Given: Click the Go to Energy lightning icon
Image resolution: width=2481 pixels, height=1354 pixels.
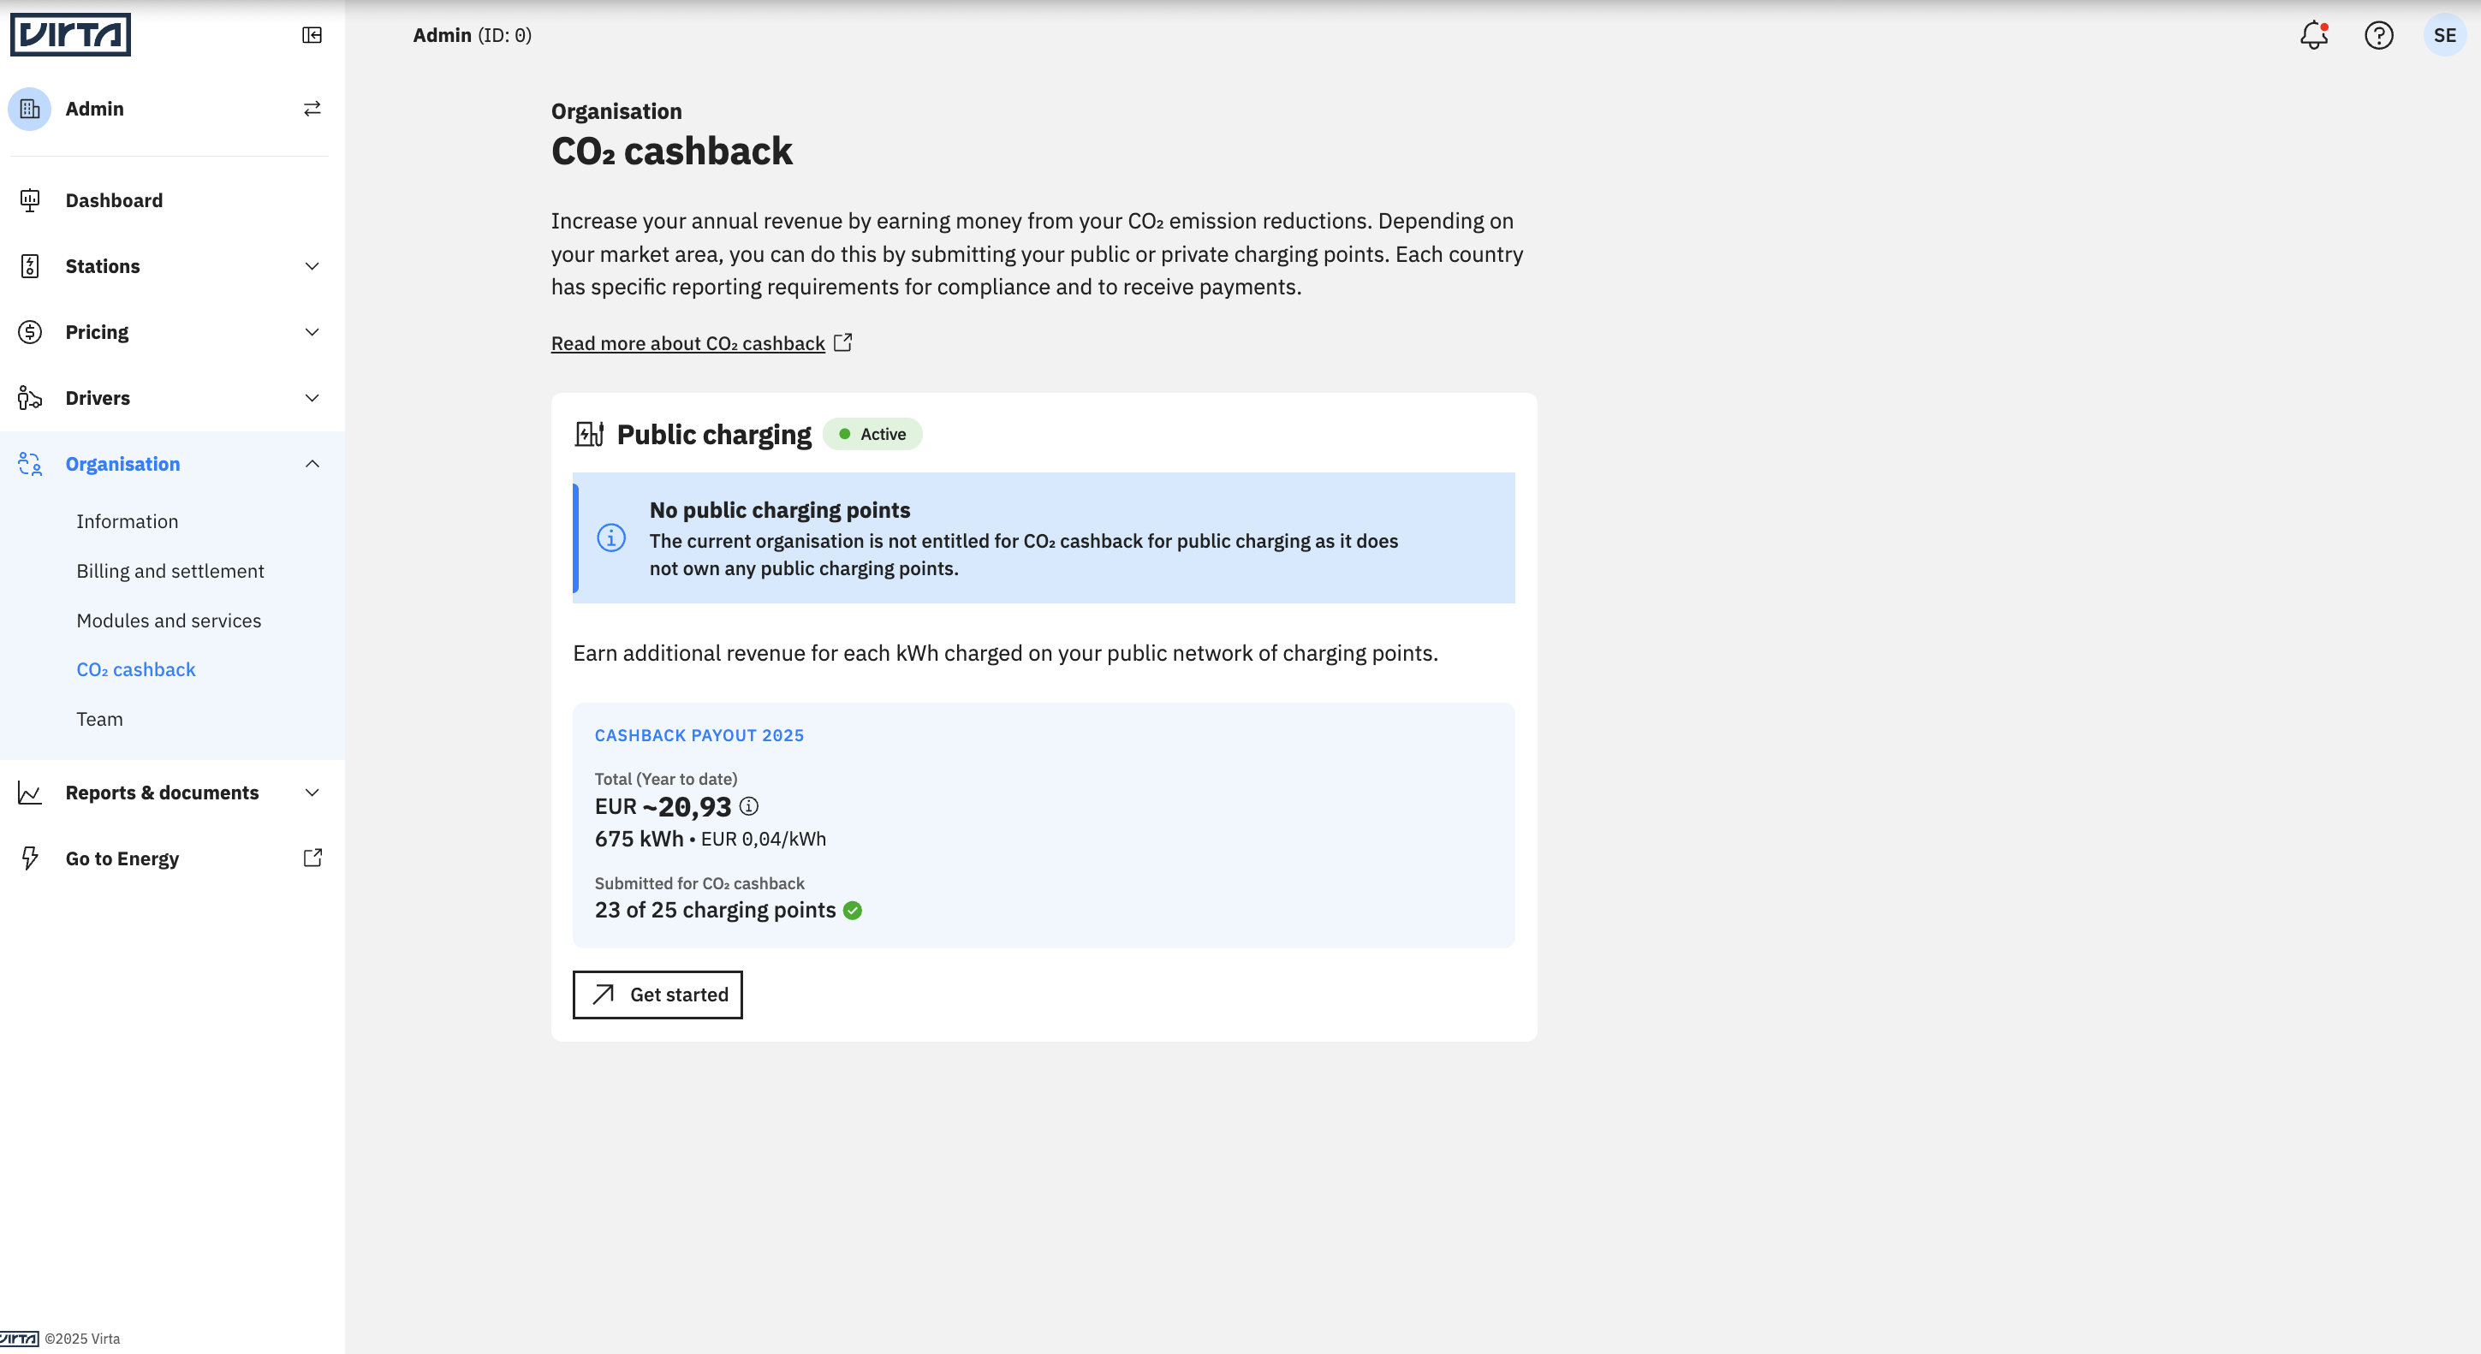Looking at the screenshot, I should click(30, 858).
